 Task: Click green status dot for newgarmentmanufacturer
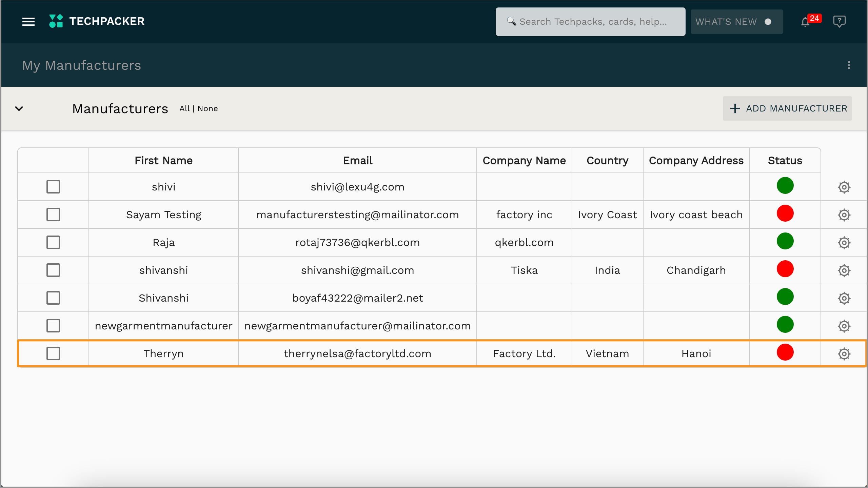(785, 325)
